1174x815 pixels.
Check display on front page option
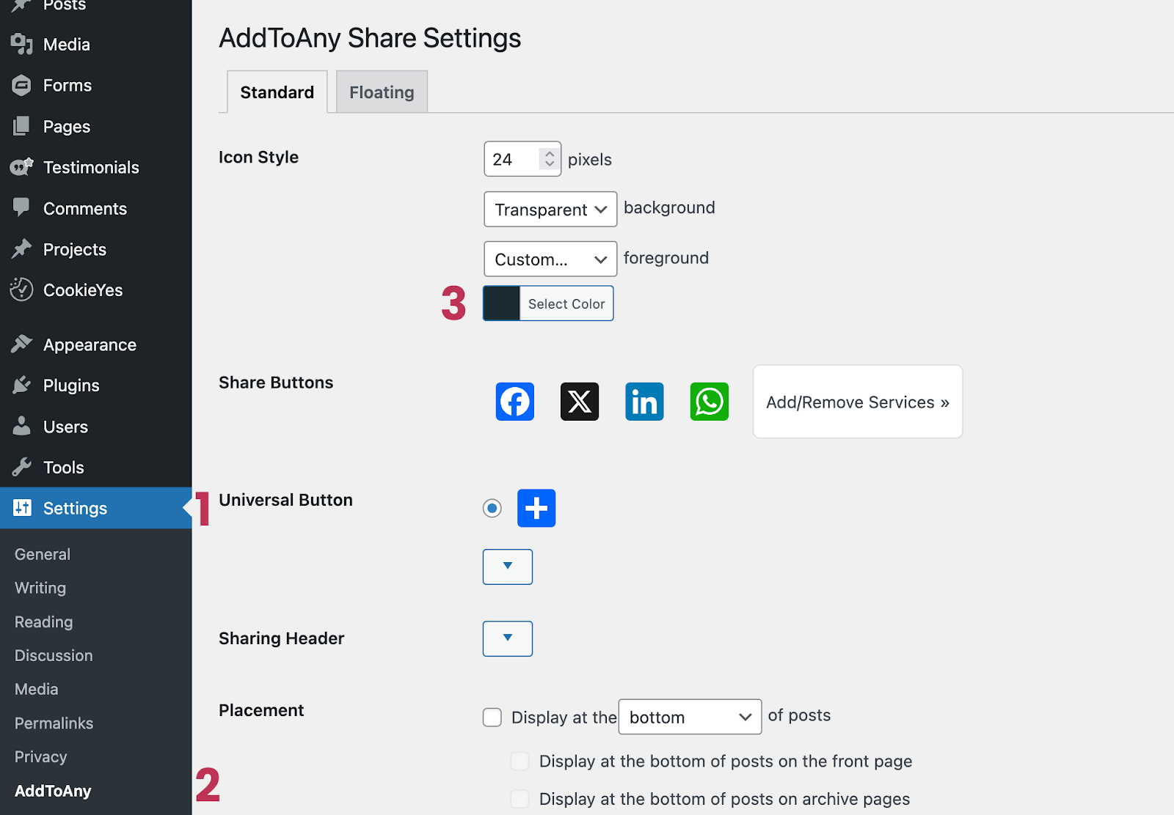pyautogui.click(x=519, y=761)
